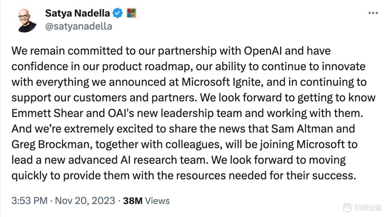This screenshot has height=217, width=386.
Task: Click the 白鲸出海 watermark text
Action: (368, 208)
